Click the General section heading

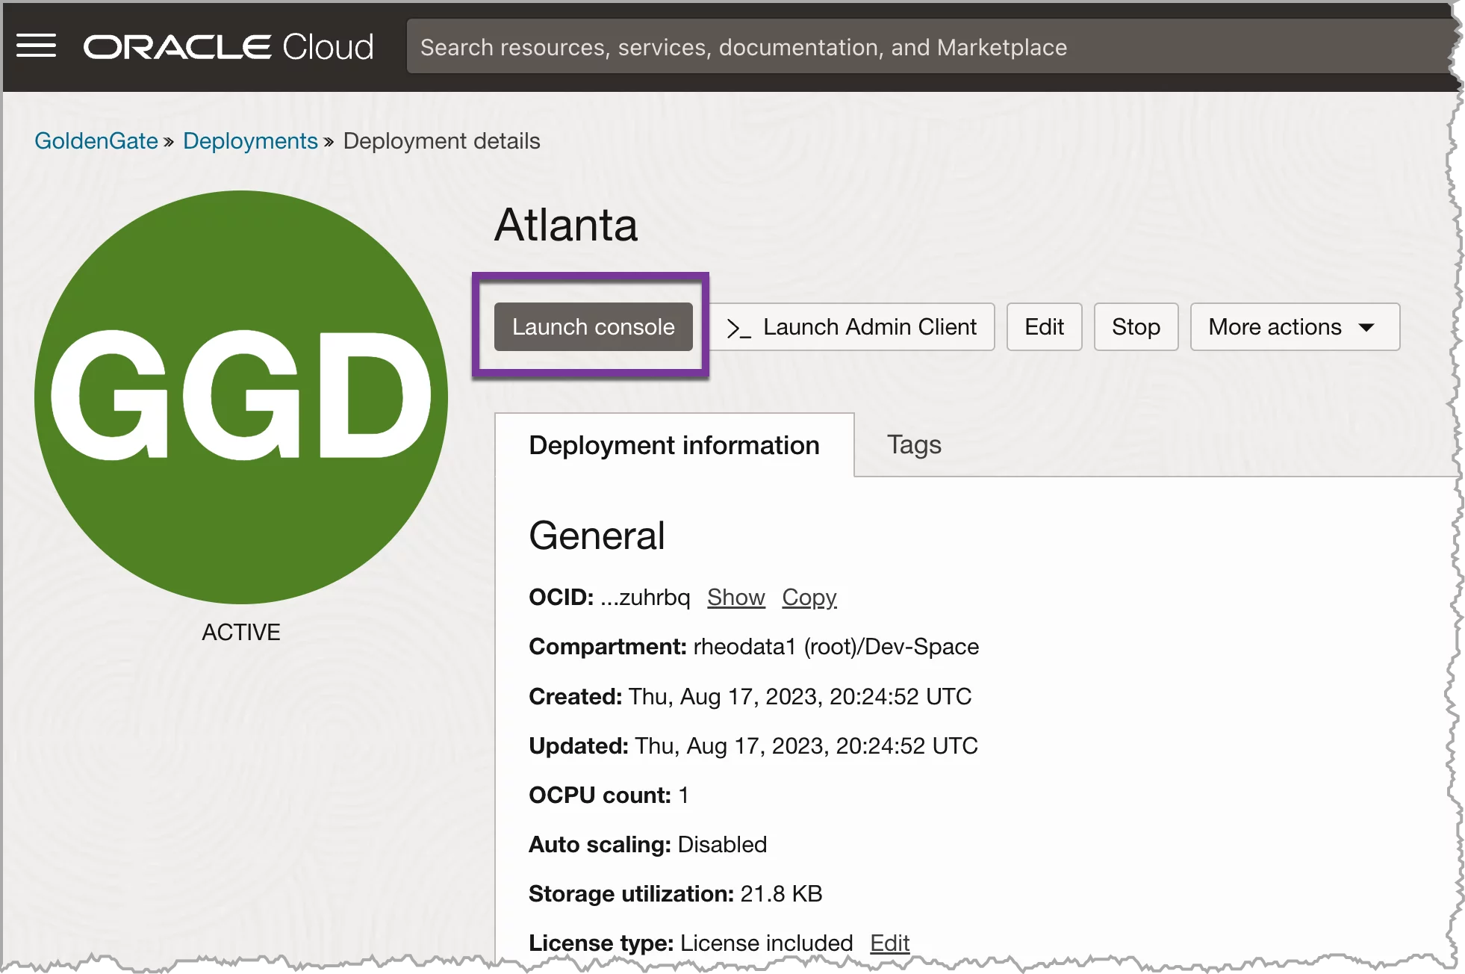(x=597, y=536)
